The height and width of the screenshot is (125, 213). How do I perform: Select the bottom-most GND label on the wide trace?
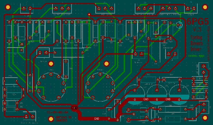97,119
